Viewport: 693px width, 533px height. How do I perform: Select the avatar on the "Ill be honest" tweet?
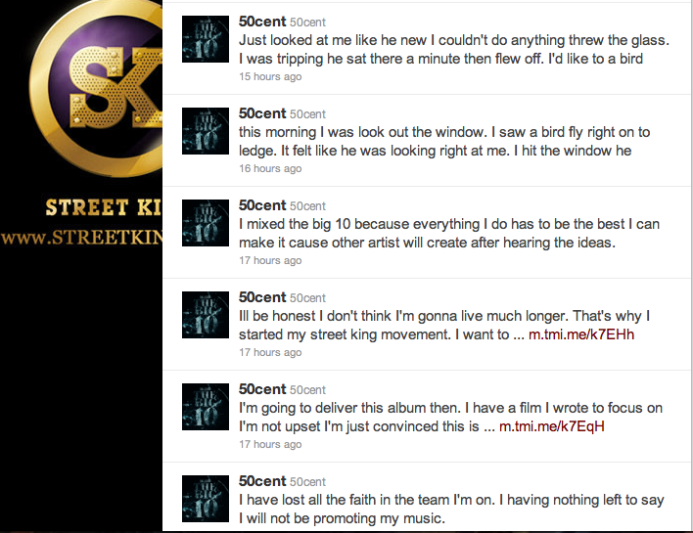[x=206, y=316]
